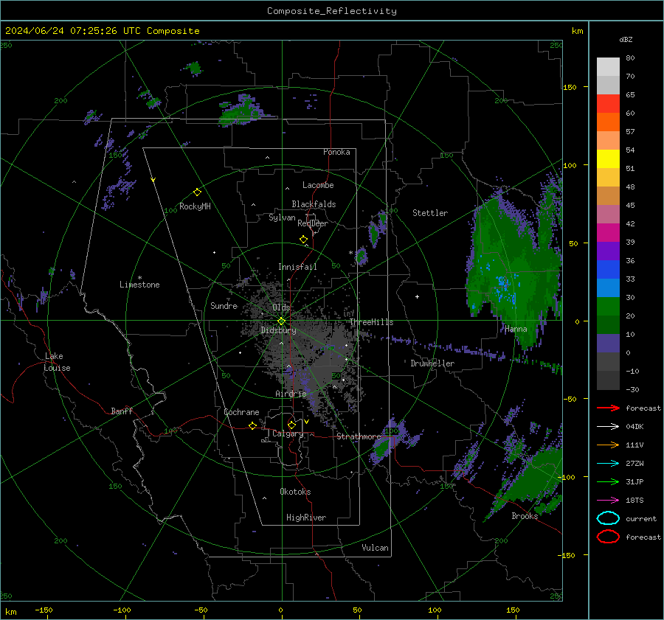Click the RockyMH label
The image size is (664, 620).
tap(195, 206)
